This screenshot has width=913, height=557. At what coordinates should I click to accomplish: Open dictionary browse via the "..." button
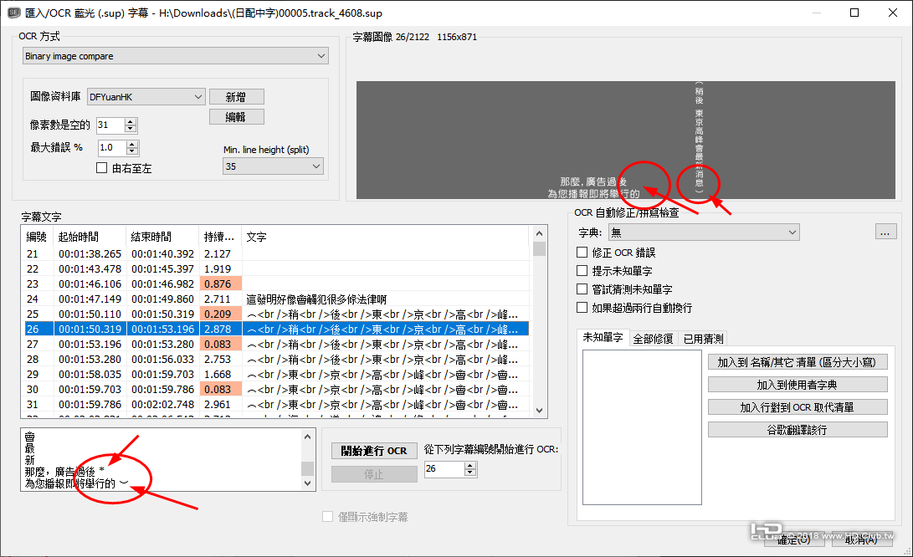[x=885, y=232]
